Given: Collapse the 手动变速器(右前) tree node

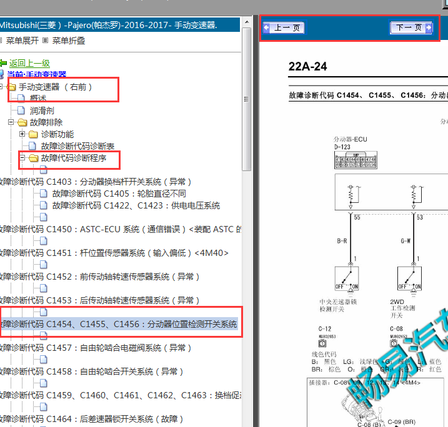Looking at the screenshot, I should click(1, 87).
